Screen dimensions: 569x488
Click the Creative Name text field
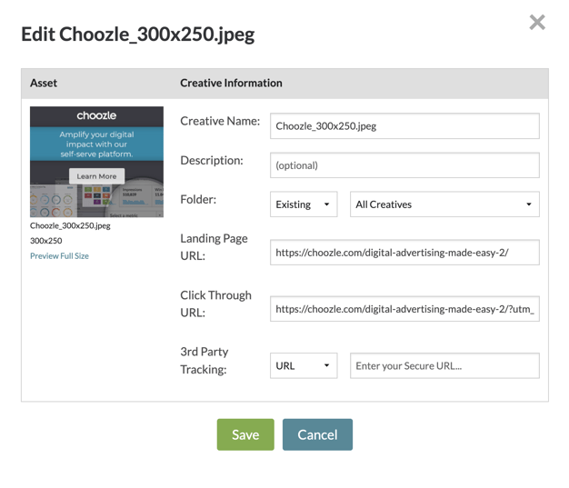(404, 126)
